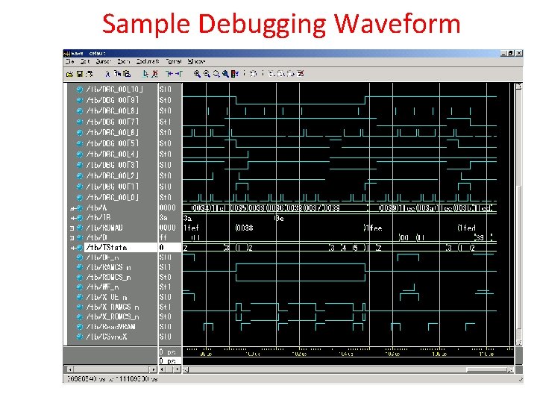Screen dimensions: 537x403
Task: Click the Paste clipboard toolbar icon
Action: [x=127, y=74]
